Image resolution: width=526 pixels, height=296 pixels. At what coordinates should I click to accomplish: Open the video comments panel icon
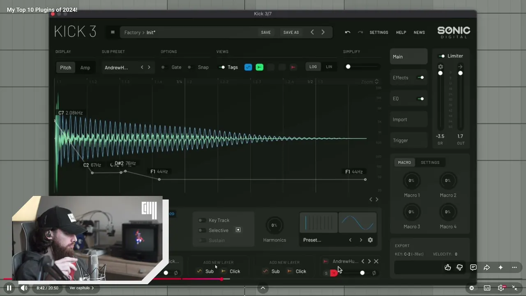(473, 268)
